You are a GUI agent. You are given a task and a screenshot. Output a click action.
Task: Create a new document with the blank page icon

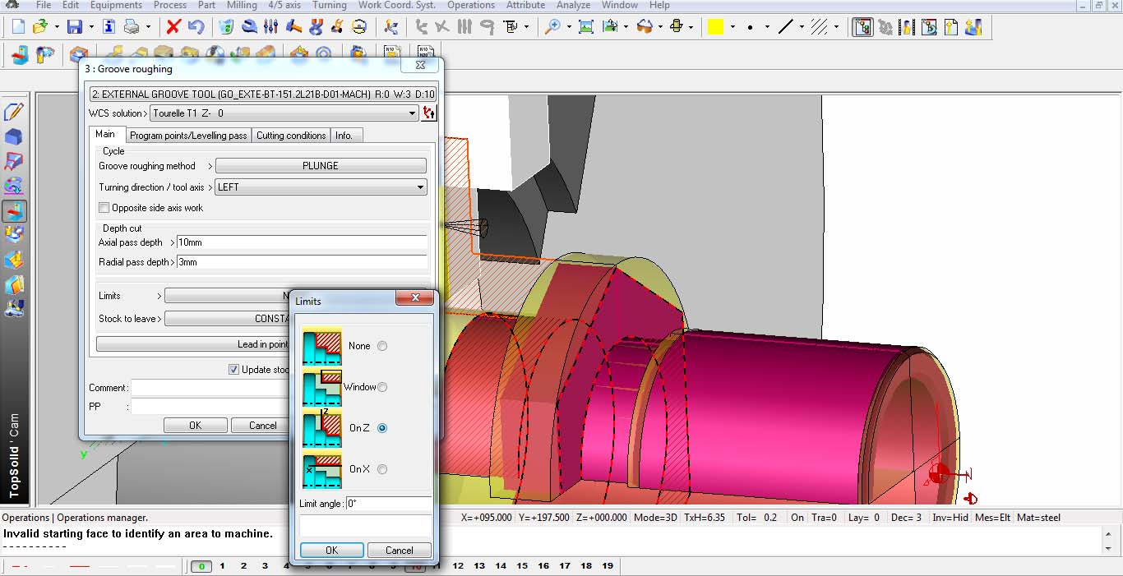click(x=18, y=27)
